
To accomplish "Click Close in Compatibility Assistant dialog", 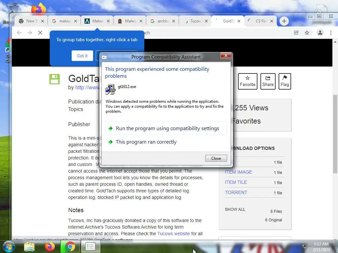I will coord(216,158).
